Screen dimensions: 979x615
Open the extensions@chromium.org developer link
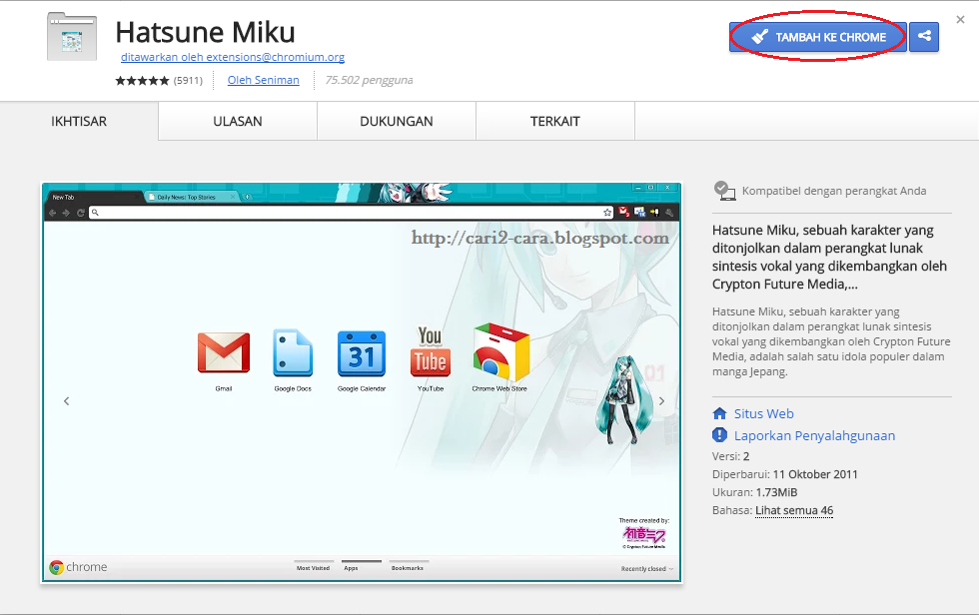pyautogui.click(x=232, y=58)
